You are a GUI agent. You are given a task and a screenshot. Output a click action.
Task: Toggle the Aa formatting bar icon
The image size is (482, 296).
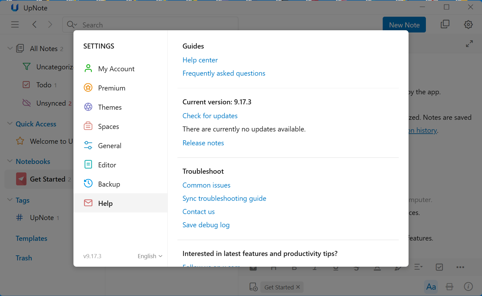coord(431,287)
